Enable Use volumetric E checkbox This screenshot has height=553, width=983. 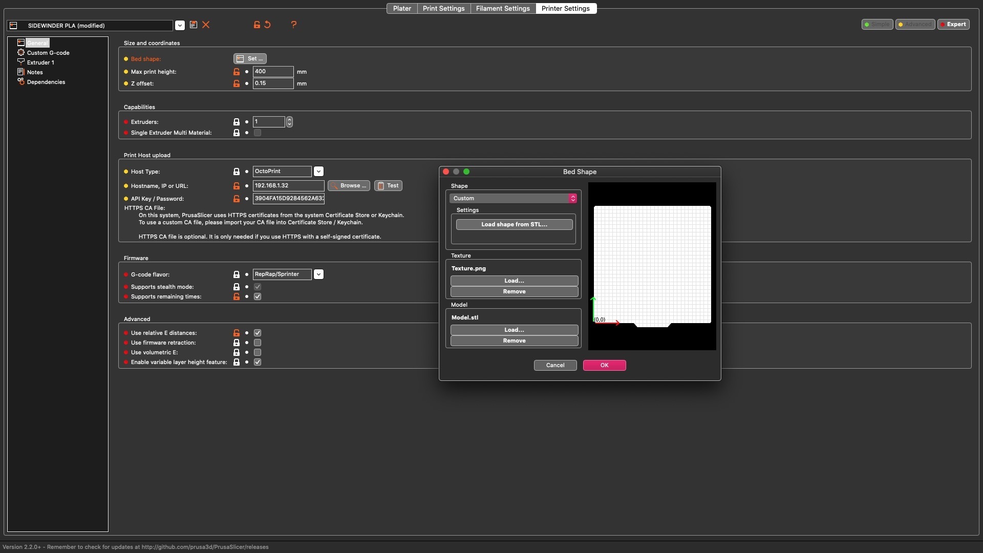(258, 352)
